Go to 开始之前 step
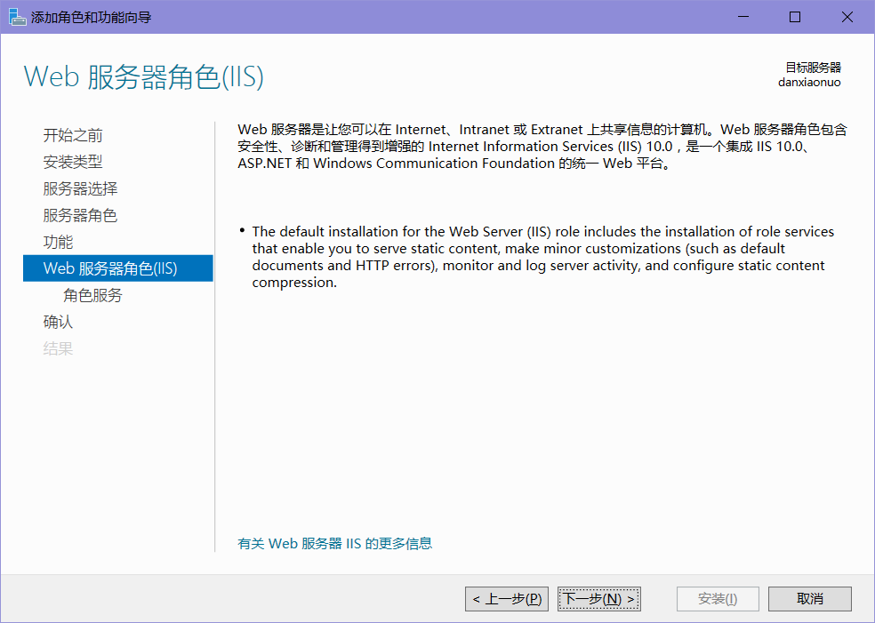Screen dimensions: 875x623 point(73,135)
